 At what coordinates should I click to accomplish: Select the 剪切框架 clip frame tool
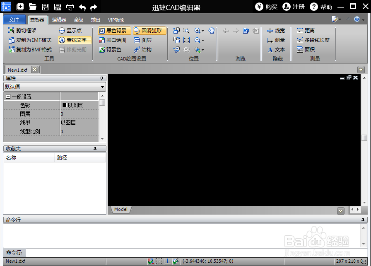click(22, 31)
